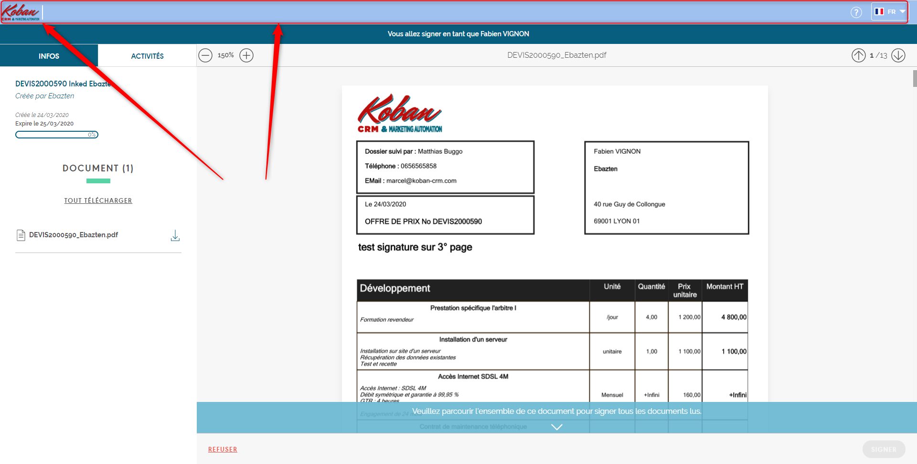The height and width of the screenshot is (464, 917).
Task: Click the TOUT TÉLÉCHARGER link
Action: [x=98, y=200]
